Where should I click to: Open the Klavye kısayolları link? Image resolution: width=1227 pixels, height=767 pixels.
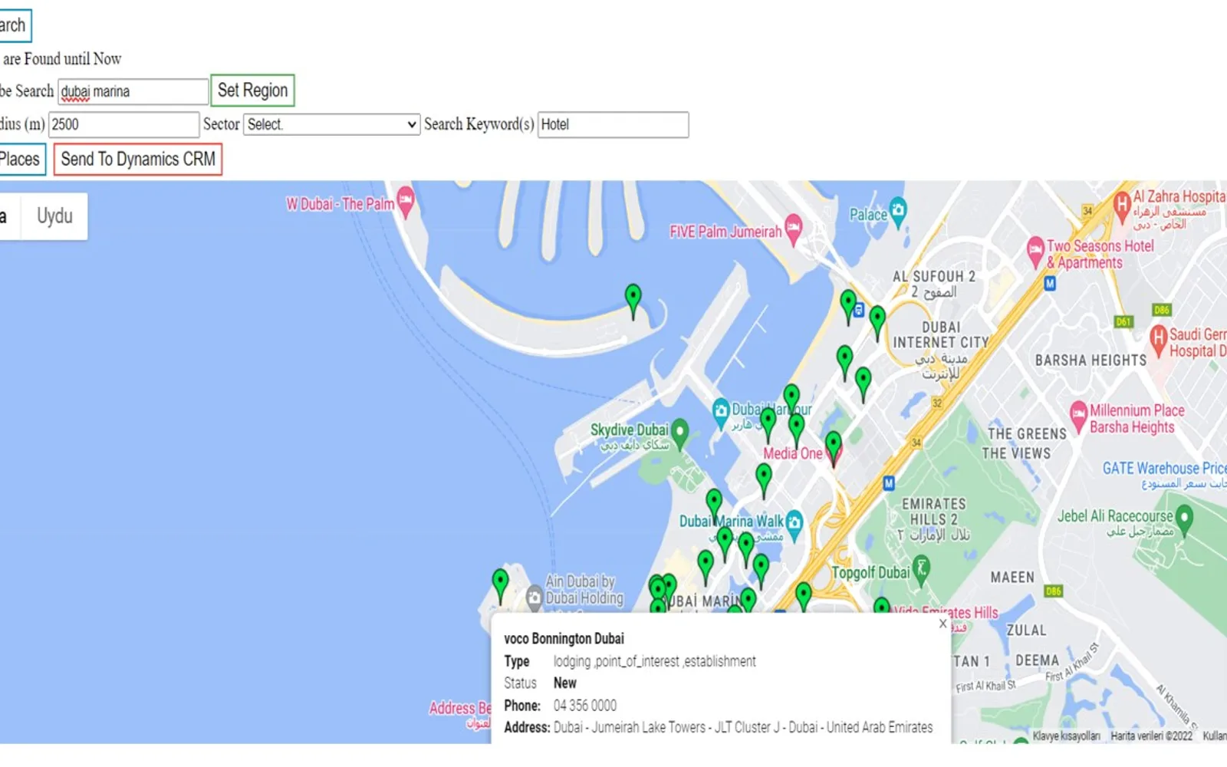click(1066, 736)
